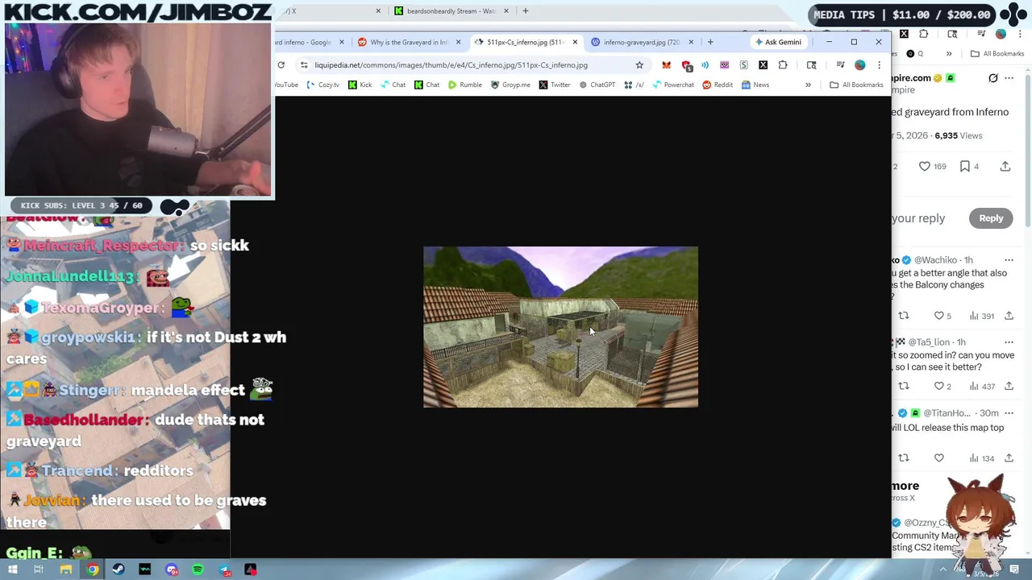1032x580 pixels.
Task: Open Spotify from the taskbar
Action: click(198, 570)
